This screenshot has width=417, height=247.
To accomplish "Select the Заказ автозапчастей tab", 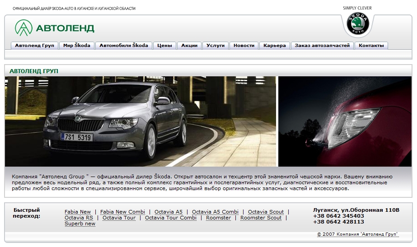I will (322, 46).
